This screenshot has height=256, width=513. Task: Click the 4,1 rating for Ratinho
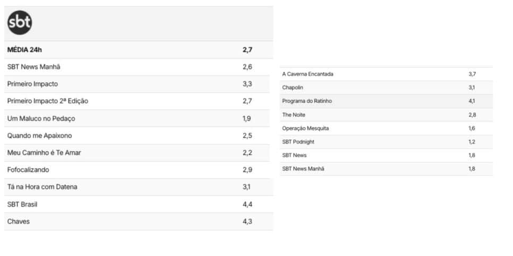pos(472,101)
